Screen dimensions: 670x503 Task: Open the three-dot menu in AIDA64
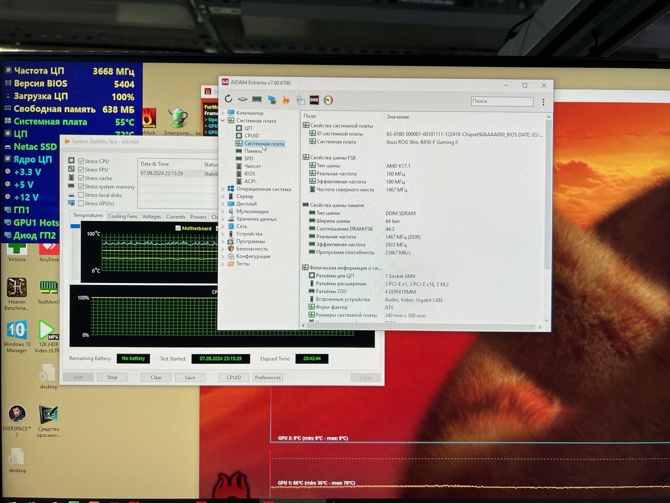coord(543,102)
